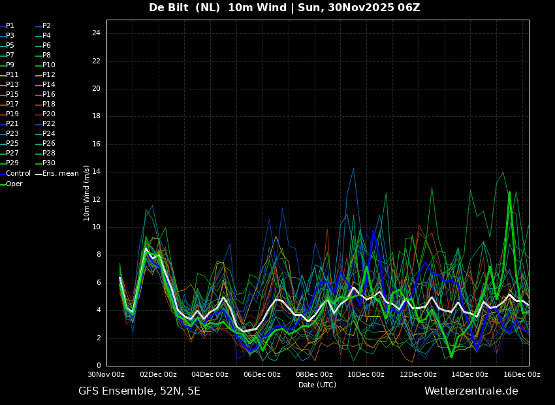Click the Date (UTC) axis title
Screen dimensions: 555x405
pyautogui.click(x=317, y=385)
